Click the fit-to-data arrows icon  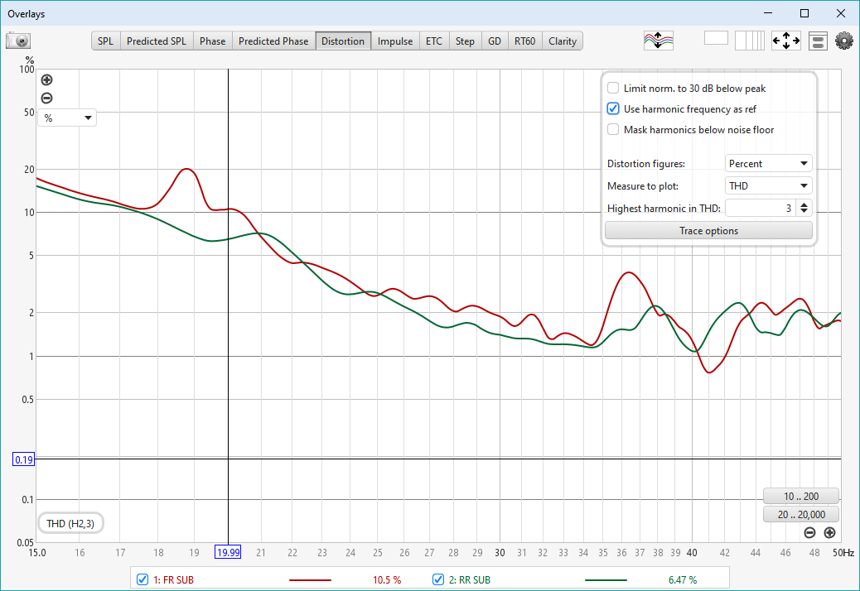coord(786,41)
